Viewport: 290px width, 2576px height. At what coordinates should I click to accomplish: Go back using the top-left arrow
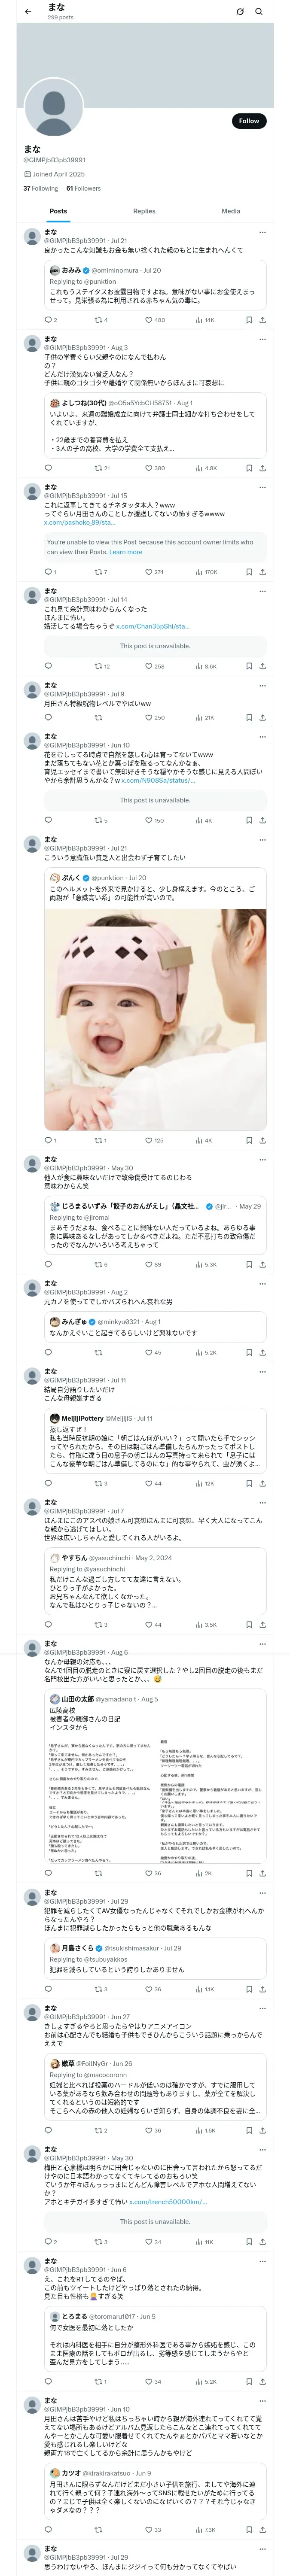[x=28, y=11]
